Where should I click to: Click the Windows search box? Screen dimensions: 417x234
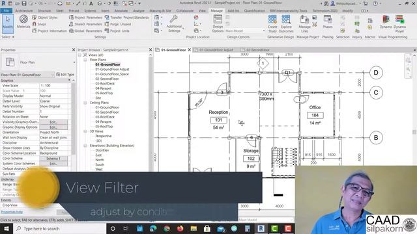(x=59, y=228)
